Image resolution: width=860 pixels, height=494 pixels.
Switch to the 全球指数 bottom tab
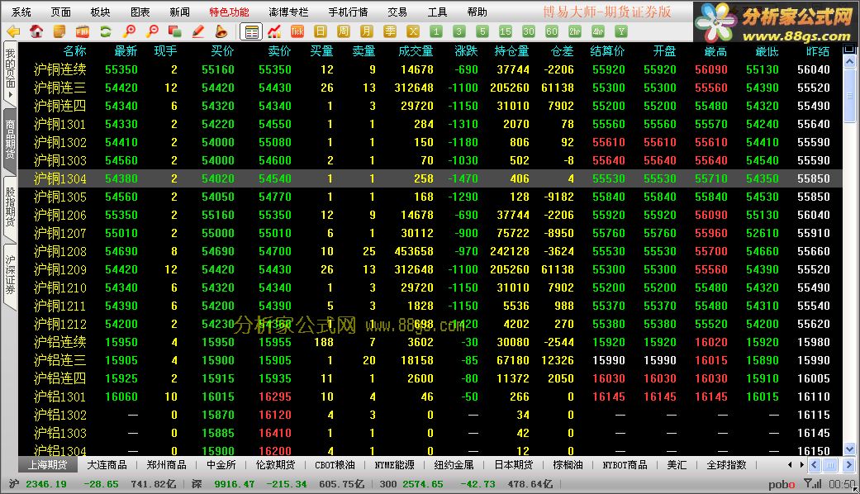click(x=726, y=465)
